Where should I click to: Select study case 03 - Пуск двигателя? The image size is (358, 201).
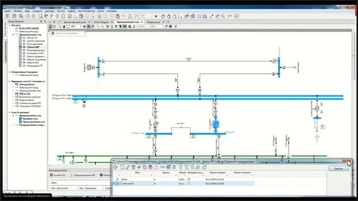click(32, 44)
